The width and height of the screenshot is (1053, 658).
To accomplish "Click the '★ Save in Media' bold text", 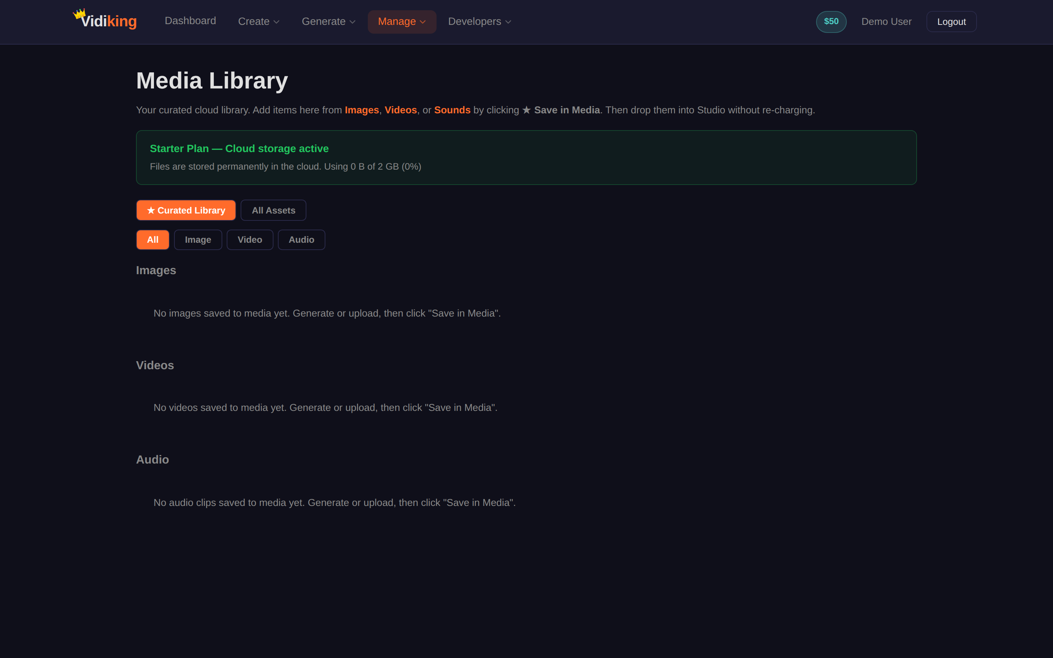I will click(x=561, y=110).
